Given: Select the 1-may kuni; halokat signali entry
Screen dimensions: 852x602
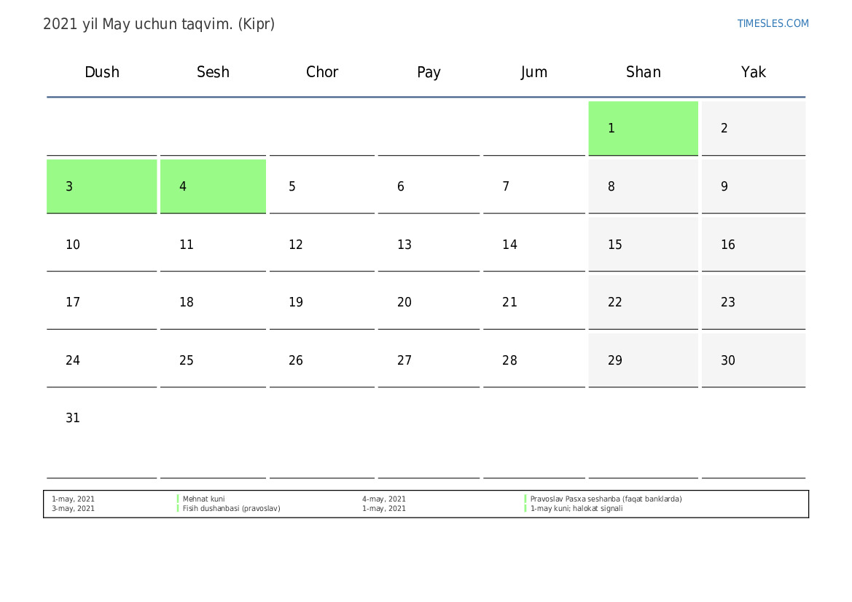Looking at the screenshot, I should [x=576, y=509].
